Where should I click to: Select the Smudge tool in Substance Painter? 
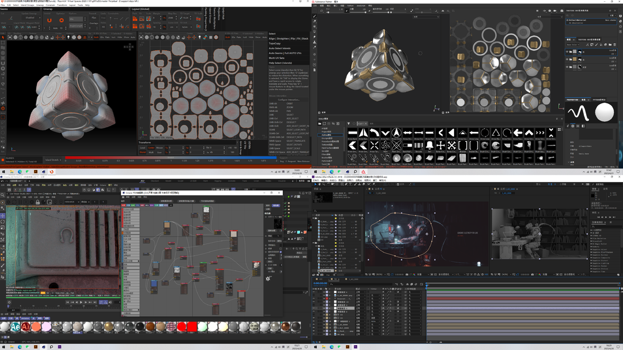(x=314, y=37)
